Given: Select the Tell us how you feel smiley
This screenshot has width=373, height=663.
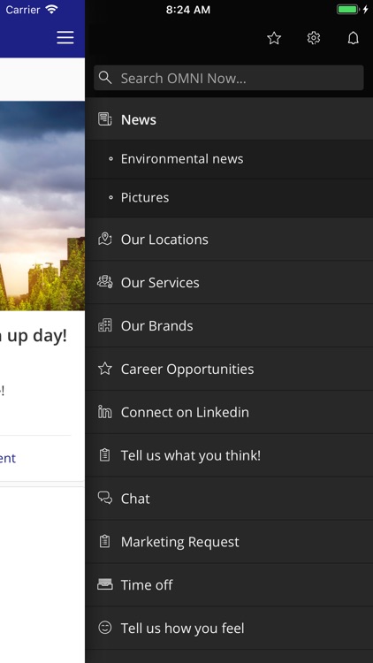Looking at the screenshot, I should (x=105, y=628).
